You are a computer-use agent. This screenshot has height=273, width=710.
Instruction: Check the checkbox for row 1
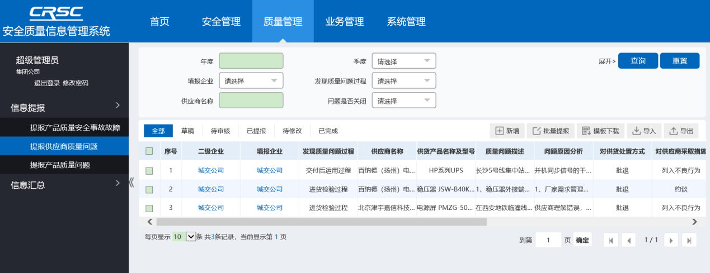coord(149,171)
